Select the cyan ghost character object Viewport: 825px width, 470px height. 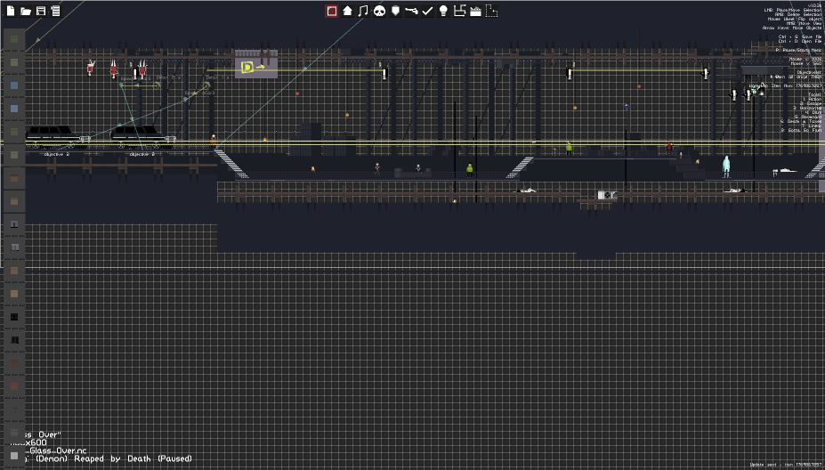click(x=726, y=166)
